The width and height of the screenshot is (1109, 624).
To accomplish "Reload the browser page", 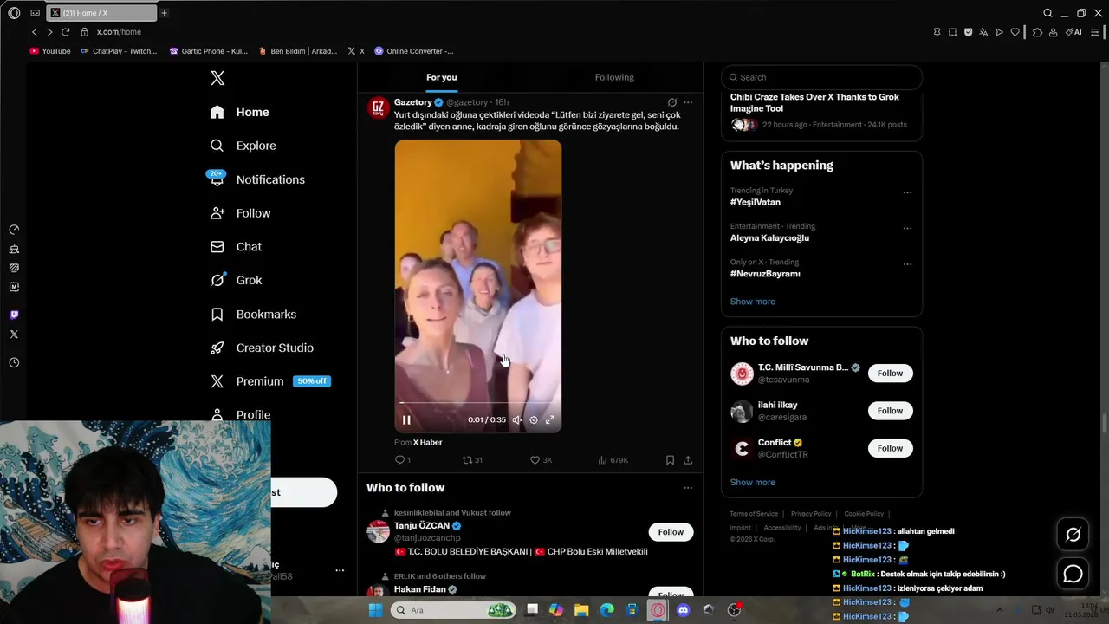I will 65,32.
